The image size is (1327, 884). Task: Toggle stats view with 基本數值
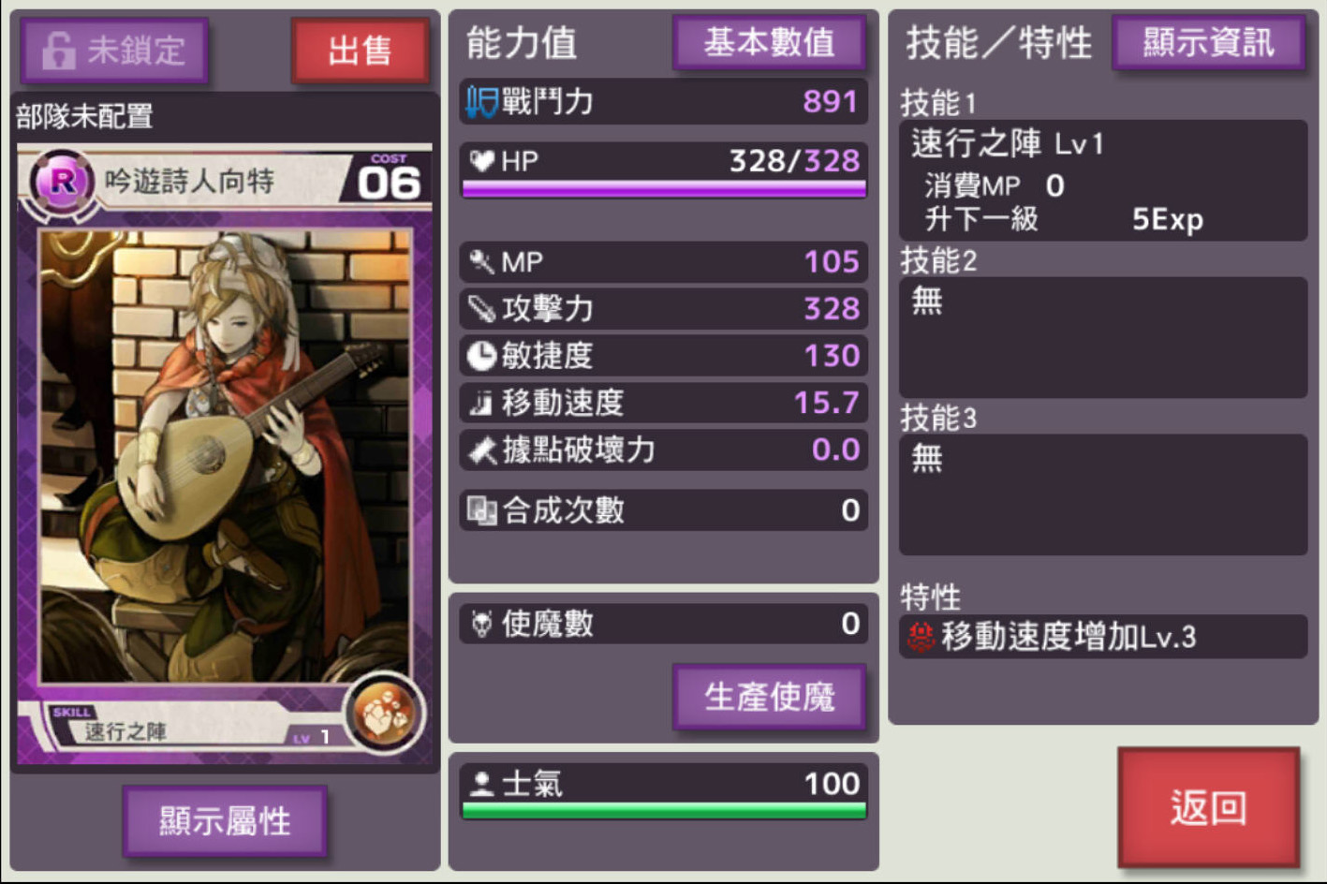click(x=769, y=42)
